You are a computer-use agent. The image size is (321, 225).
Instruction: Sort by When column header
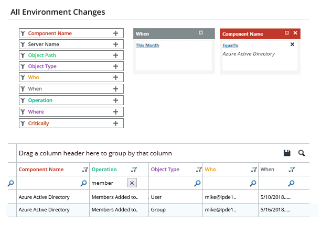pos(267,169)
